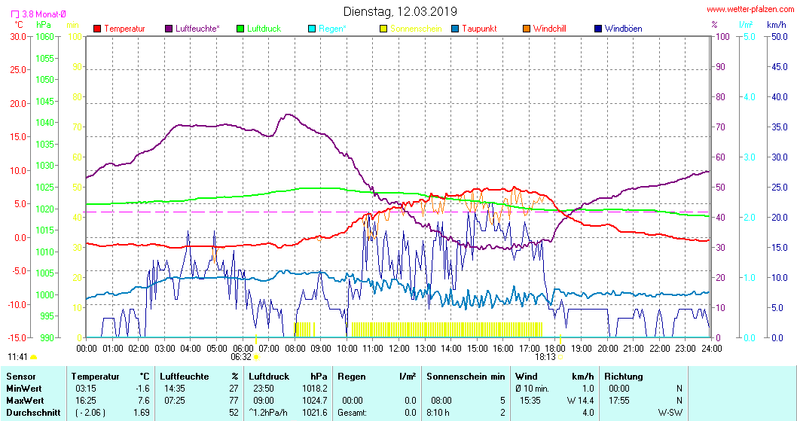Click the wind direction time 17:55

point(618,401)
